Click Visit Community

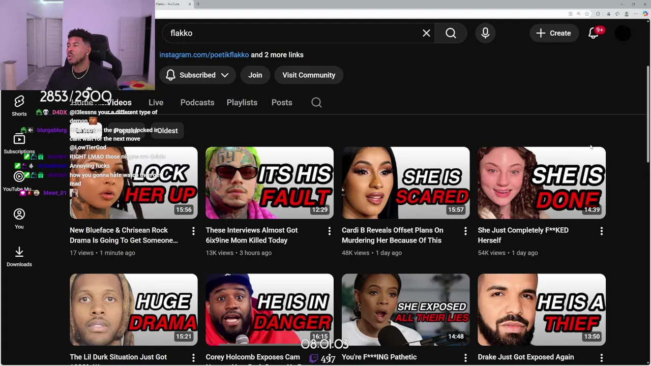point(309,75)
